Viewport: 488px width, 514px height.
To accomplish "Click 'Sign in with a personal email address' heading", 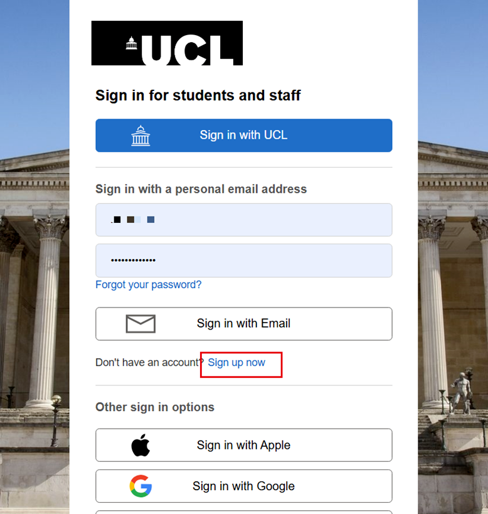I will [201, 188].
